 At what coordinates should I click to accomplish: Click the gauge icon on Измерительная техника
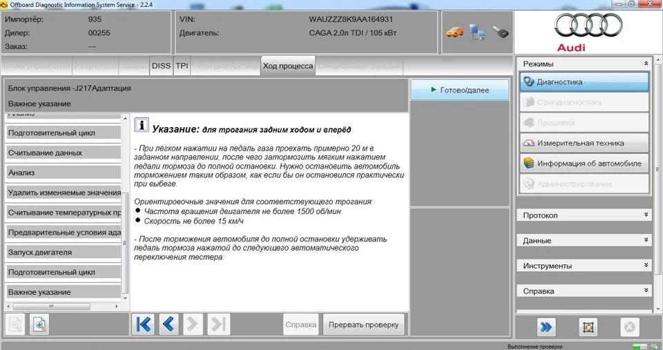529,143
